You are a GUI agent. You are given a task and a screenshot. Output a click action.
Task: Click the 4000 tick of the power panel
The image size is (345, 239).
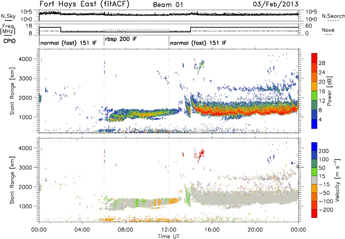point(25,59)
